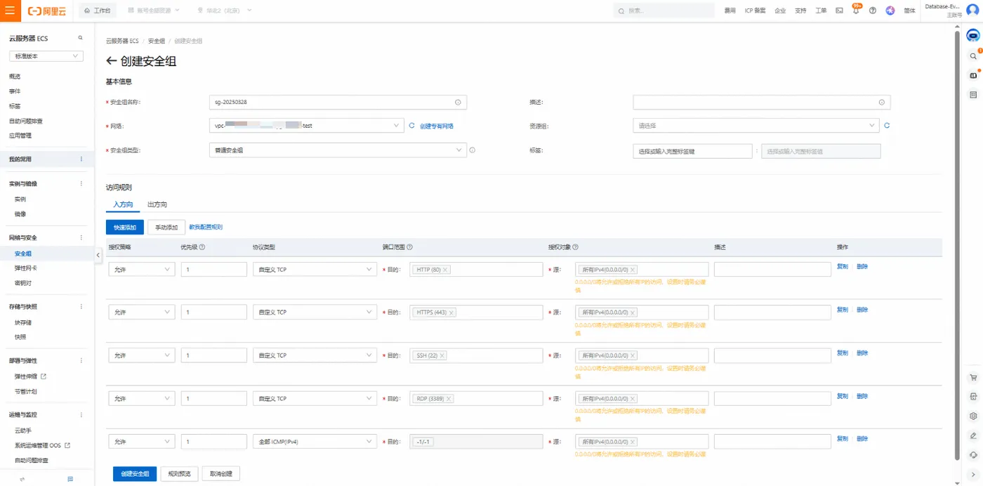Screen dimensions: 983x486
Task: Click the 阿里云 Alibaba Cloud logo
Action: point(47,11)
